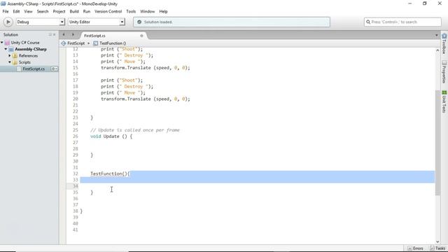Open the Toolbox side pad
Viewport: 448px width, 252px height.
(x=444, y=43)
